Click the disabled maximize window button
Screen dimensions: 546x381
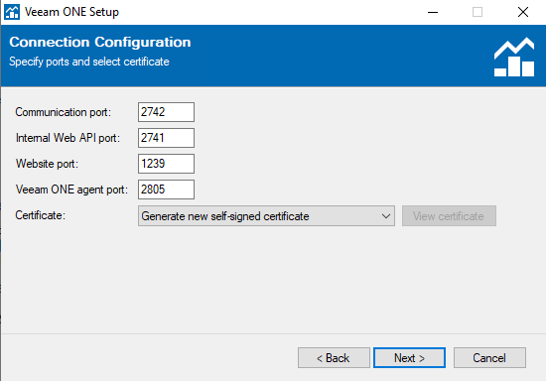(x=478, y=12)
